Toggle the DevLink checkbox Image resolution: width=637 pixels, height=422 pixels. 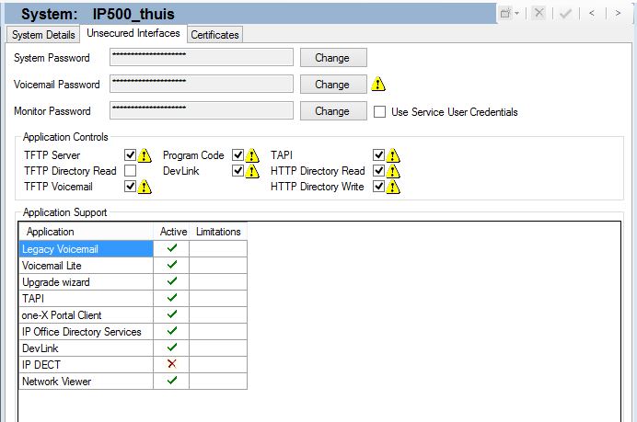[x=237, y=171]
